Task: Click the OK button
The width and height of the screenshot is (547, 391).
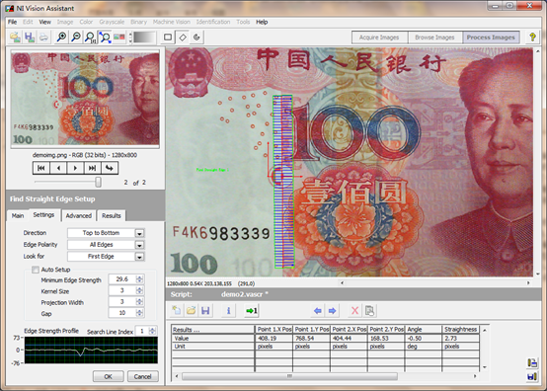Action: click(x=109, y=376)
